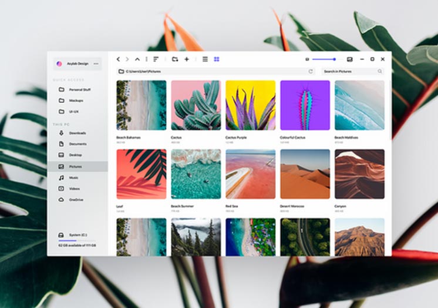Open OneDrive from the sidebar
Viewport: 438px width, 308px height.
point(76,200)
